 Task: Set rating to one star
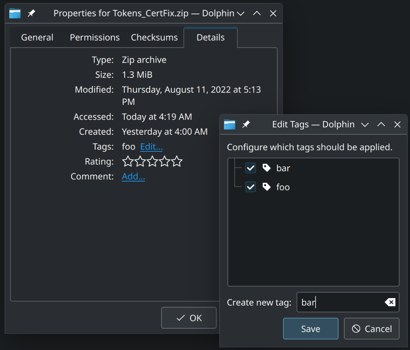[127, 161]
